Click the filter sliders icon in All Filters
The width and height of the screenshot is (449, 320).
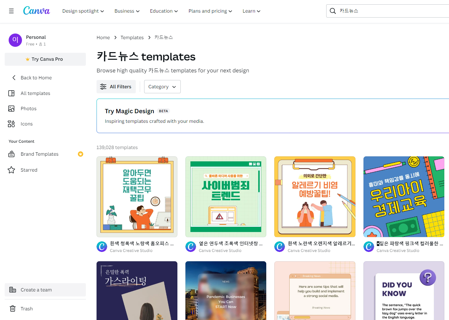coord(104,87)
